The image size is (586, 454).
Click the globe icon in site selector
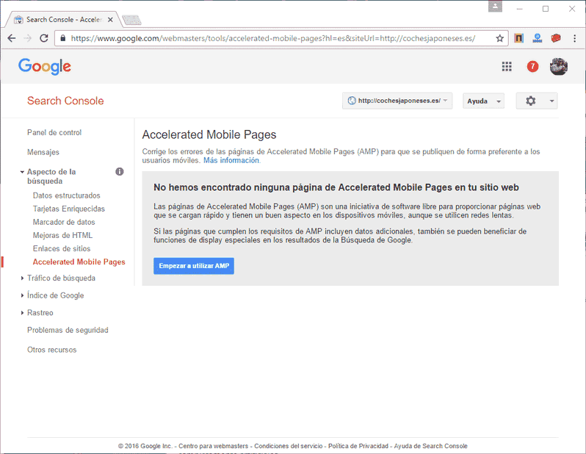coord(352,101)
